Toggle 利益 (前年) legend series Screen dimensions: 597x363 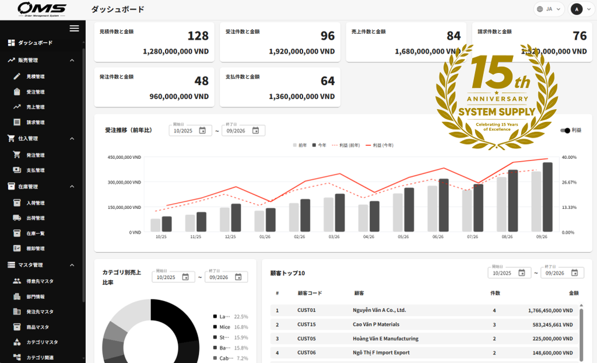[346, 145]
